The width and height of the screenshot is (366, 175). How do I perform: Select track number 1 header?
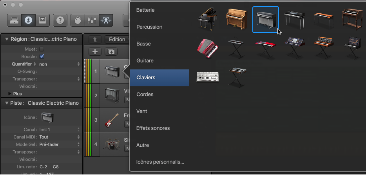tap(96, 71)
